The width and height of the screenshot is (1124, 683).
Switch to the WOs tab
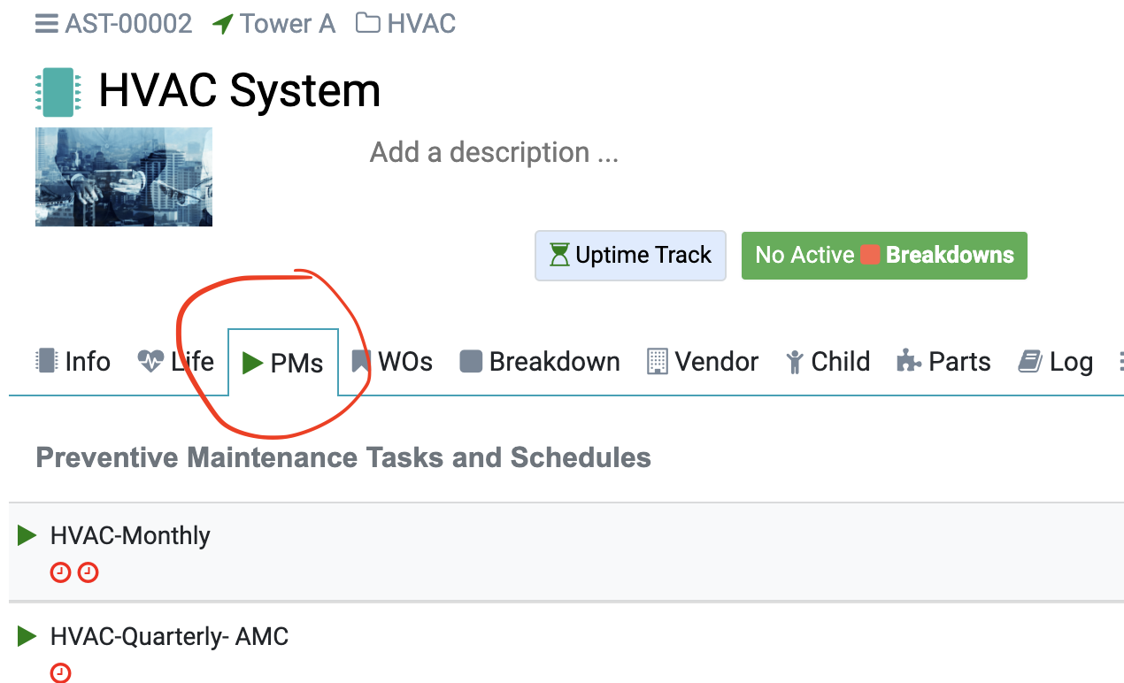click(393, 360)
